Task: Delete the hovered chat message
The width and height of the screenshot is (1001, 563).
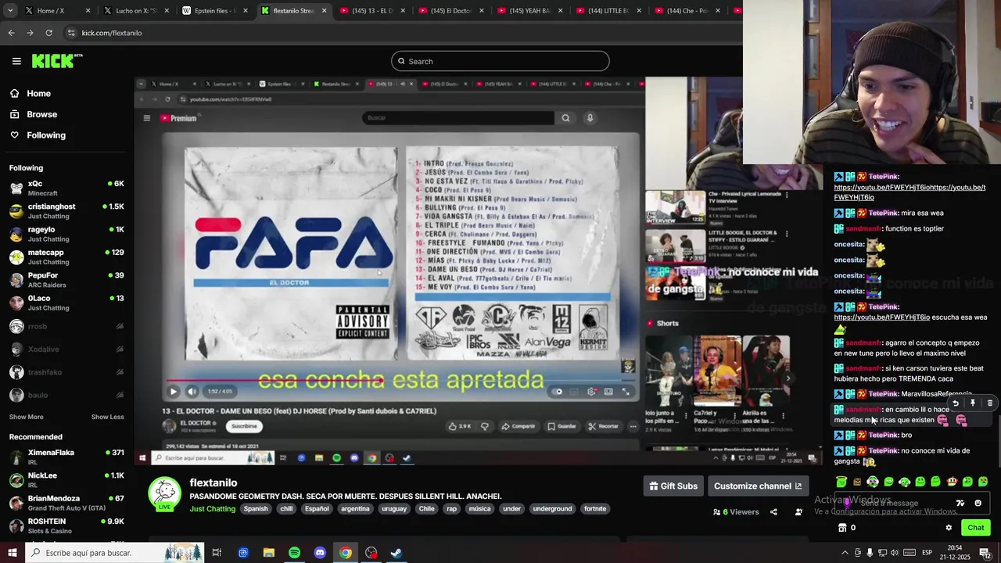Action: 989,403
